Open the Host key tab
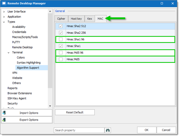Image resolution: width=180 pixels, height=137 pixels. click(x=76, y=18)
